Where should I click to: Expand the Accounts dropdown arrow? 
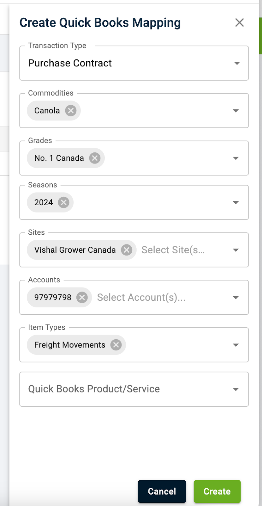tap(235, 297)
